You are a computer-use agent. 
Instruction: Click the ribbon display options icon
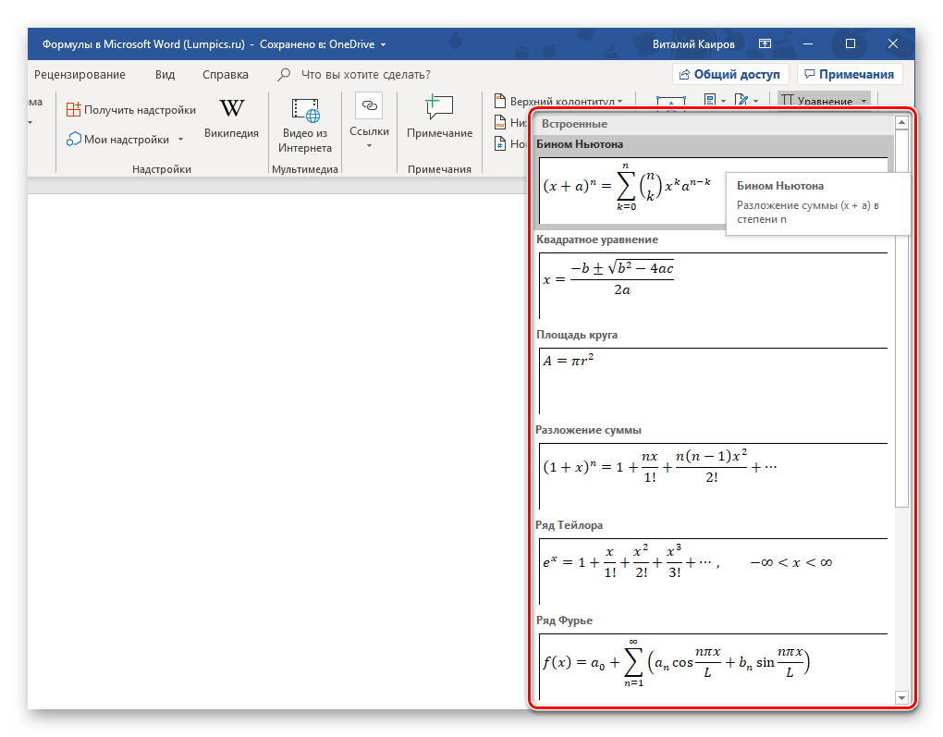[765, 43]
